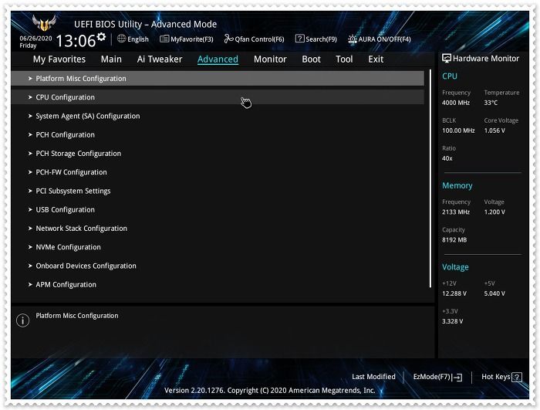Select the Advanced tab

click(x=218, y=59)
